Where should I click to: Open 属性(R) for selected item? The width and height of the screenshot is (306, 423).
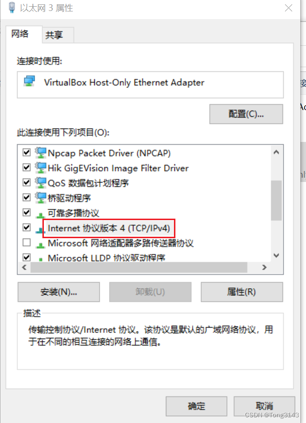[x=242, y=292]
